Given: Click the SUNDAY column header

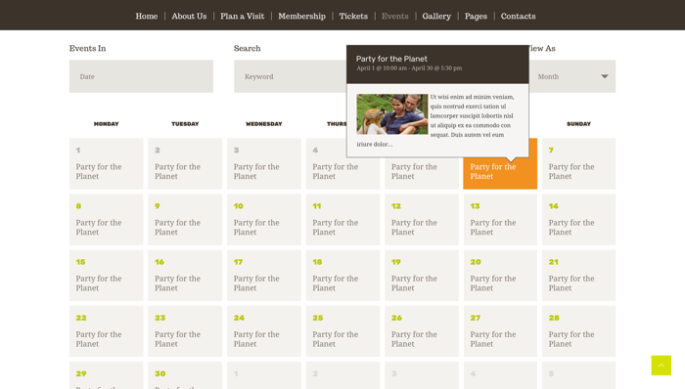Looking at the screenshot, I should [x=579, y=124].
